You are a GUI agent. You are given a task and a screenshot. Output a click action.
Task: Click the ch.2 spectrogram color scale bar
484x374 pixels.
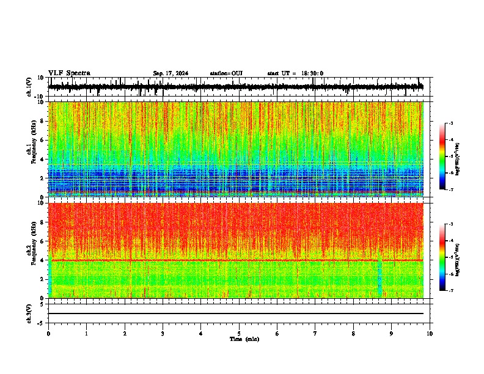coord(442,257)
